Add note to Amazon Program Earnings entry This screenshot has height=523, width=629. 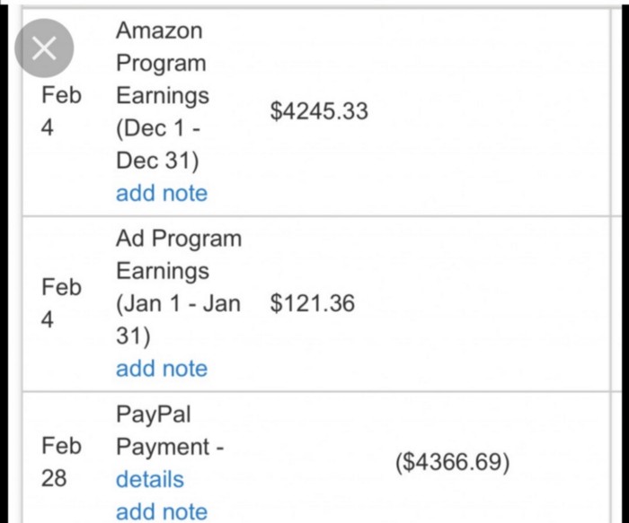click(162, 193)
